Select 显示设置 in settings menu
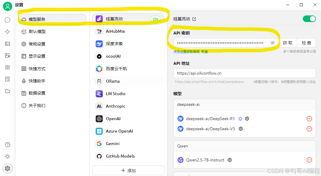Screen dimensions: 321x176 [52, 56]
